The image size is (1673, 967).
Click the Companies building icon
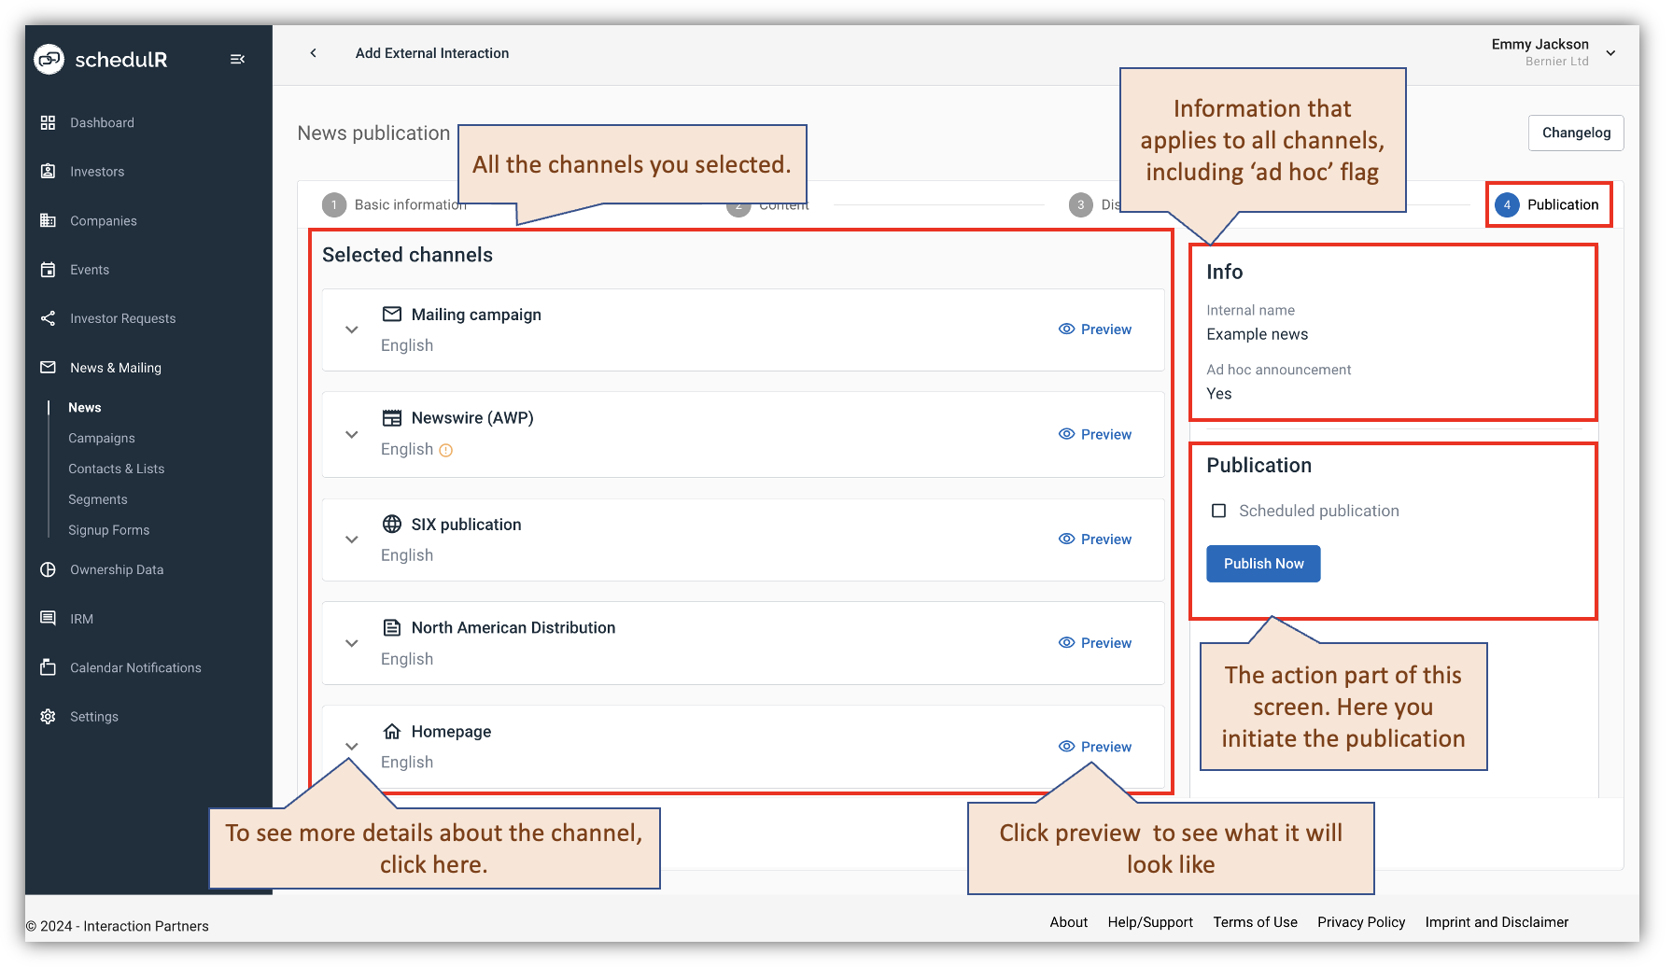[x=48, y=221]
